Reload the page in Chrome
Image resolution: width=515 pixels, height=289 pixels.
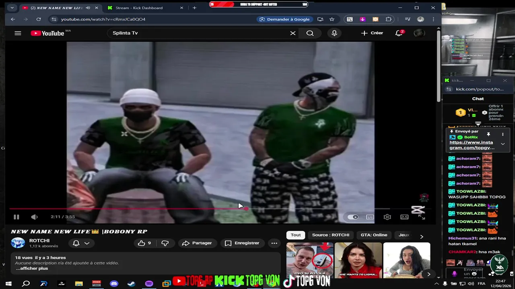(39, 19)
